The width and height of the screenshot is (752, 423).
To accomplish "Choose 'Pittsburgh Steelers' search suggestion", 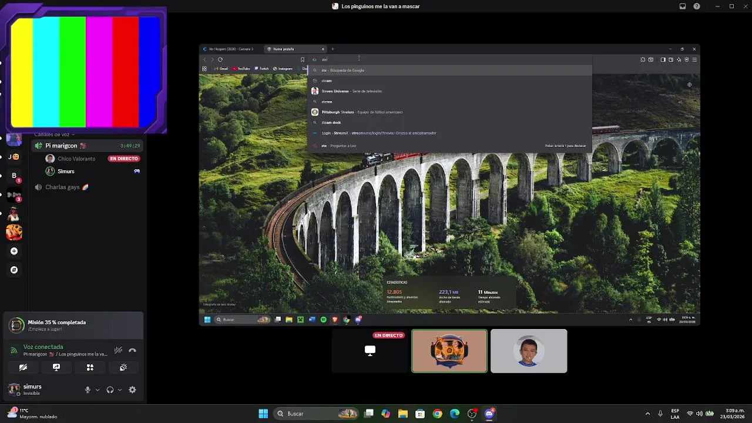I will click(449, 112).
